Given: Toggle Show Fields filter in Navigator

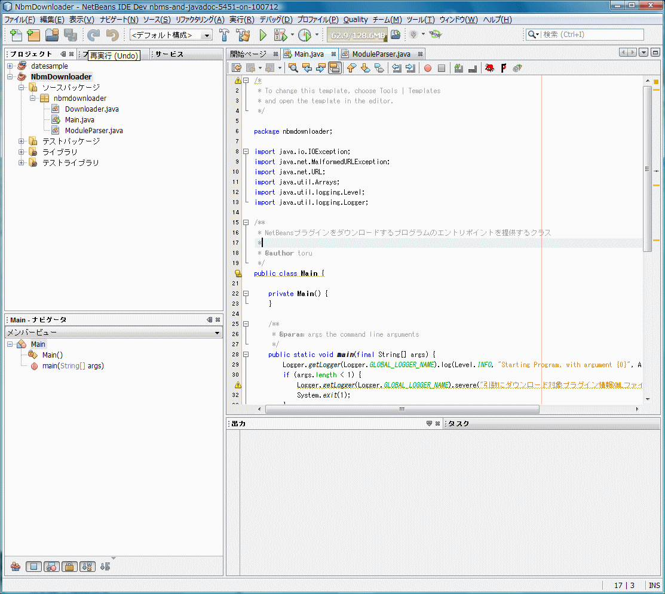Looking at the screenshot, I should (33, 567).
